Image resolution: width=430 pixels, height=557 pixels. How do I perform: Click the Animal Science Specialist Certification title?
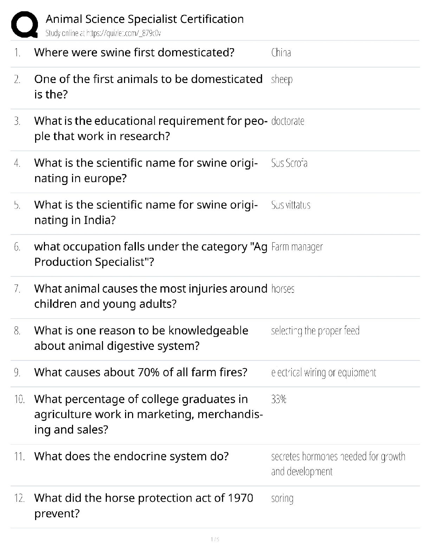(x=144, y=19)
